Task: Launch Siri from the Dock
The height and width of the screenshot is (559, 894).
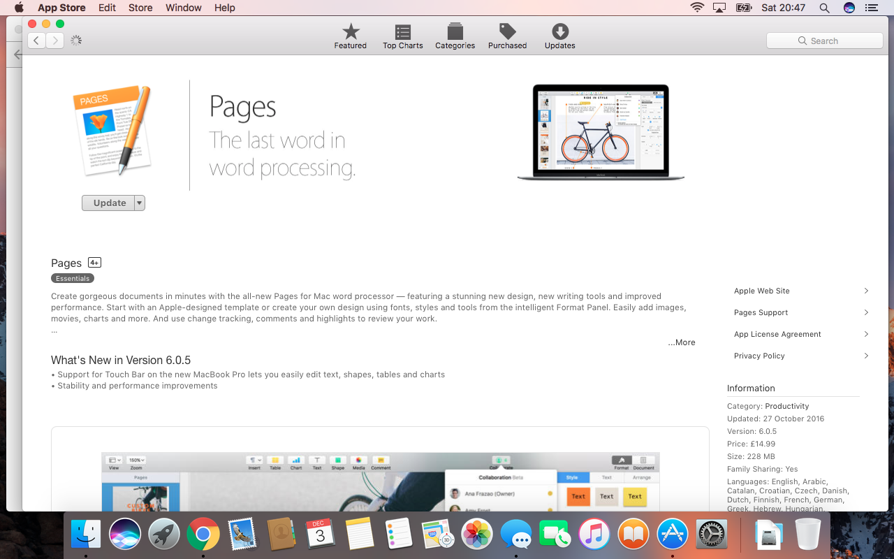Action: coord(125,535)
